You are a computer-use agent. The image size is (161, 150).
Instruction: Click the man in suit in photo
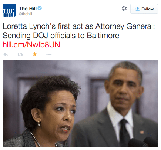(x=118, y=105)
